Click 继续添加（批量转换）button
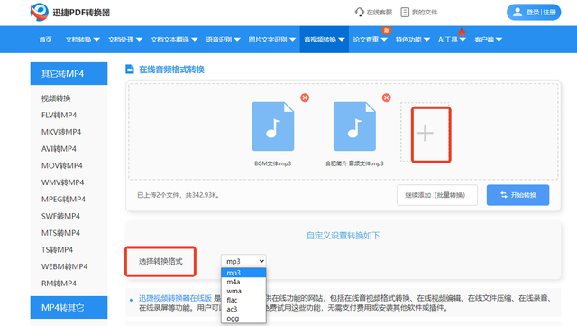The image size is (577, 326). click(x=437, y=195)
